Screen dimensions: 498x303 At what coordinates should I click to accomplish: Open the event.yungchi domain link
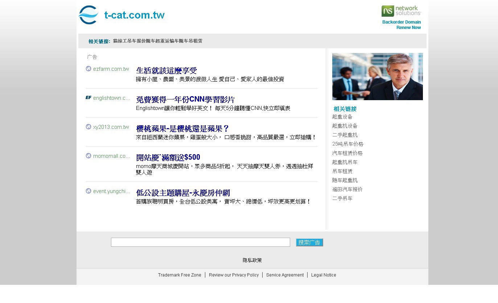(111, 191)
